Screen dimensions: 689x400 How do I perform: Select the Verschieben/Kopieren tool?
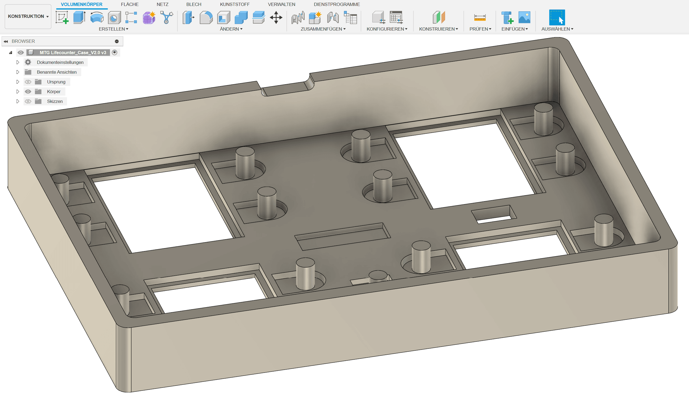tap(276, 17)
